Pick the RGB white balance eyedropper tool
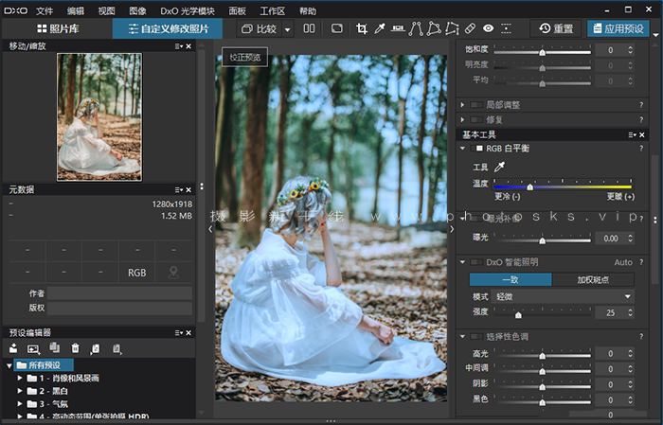 point(499,167)
